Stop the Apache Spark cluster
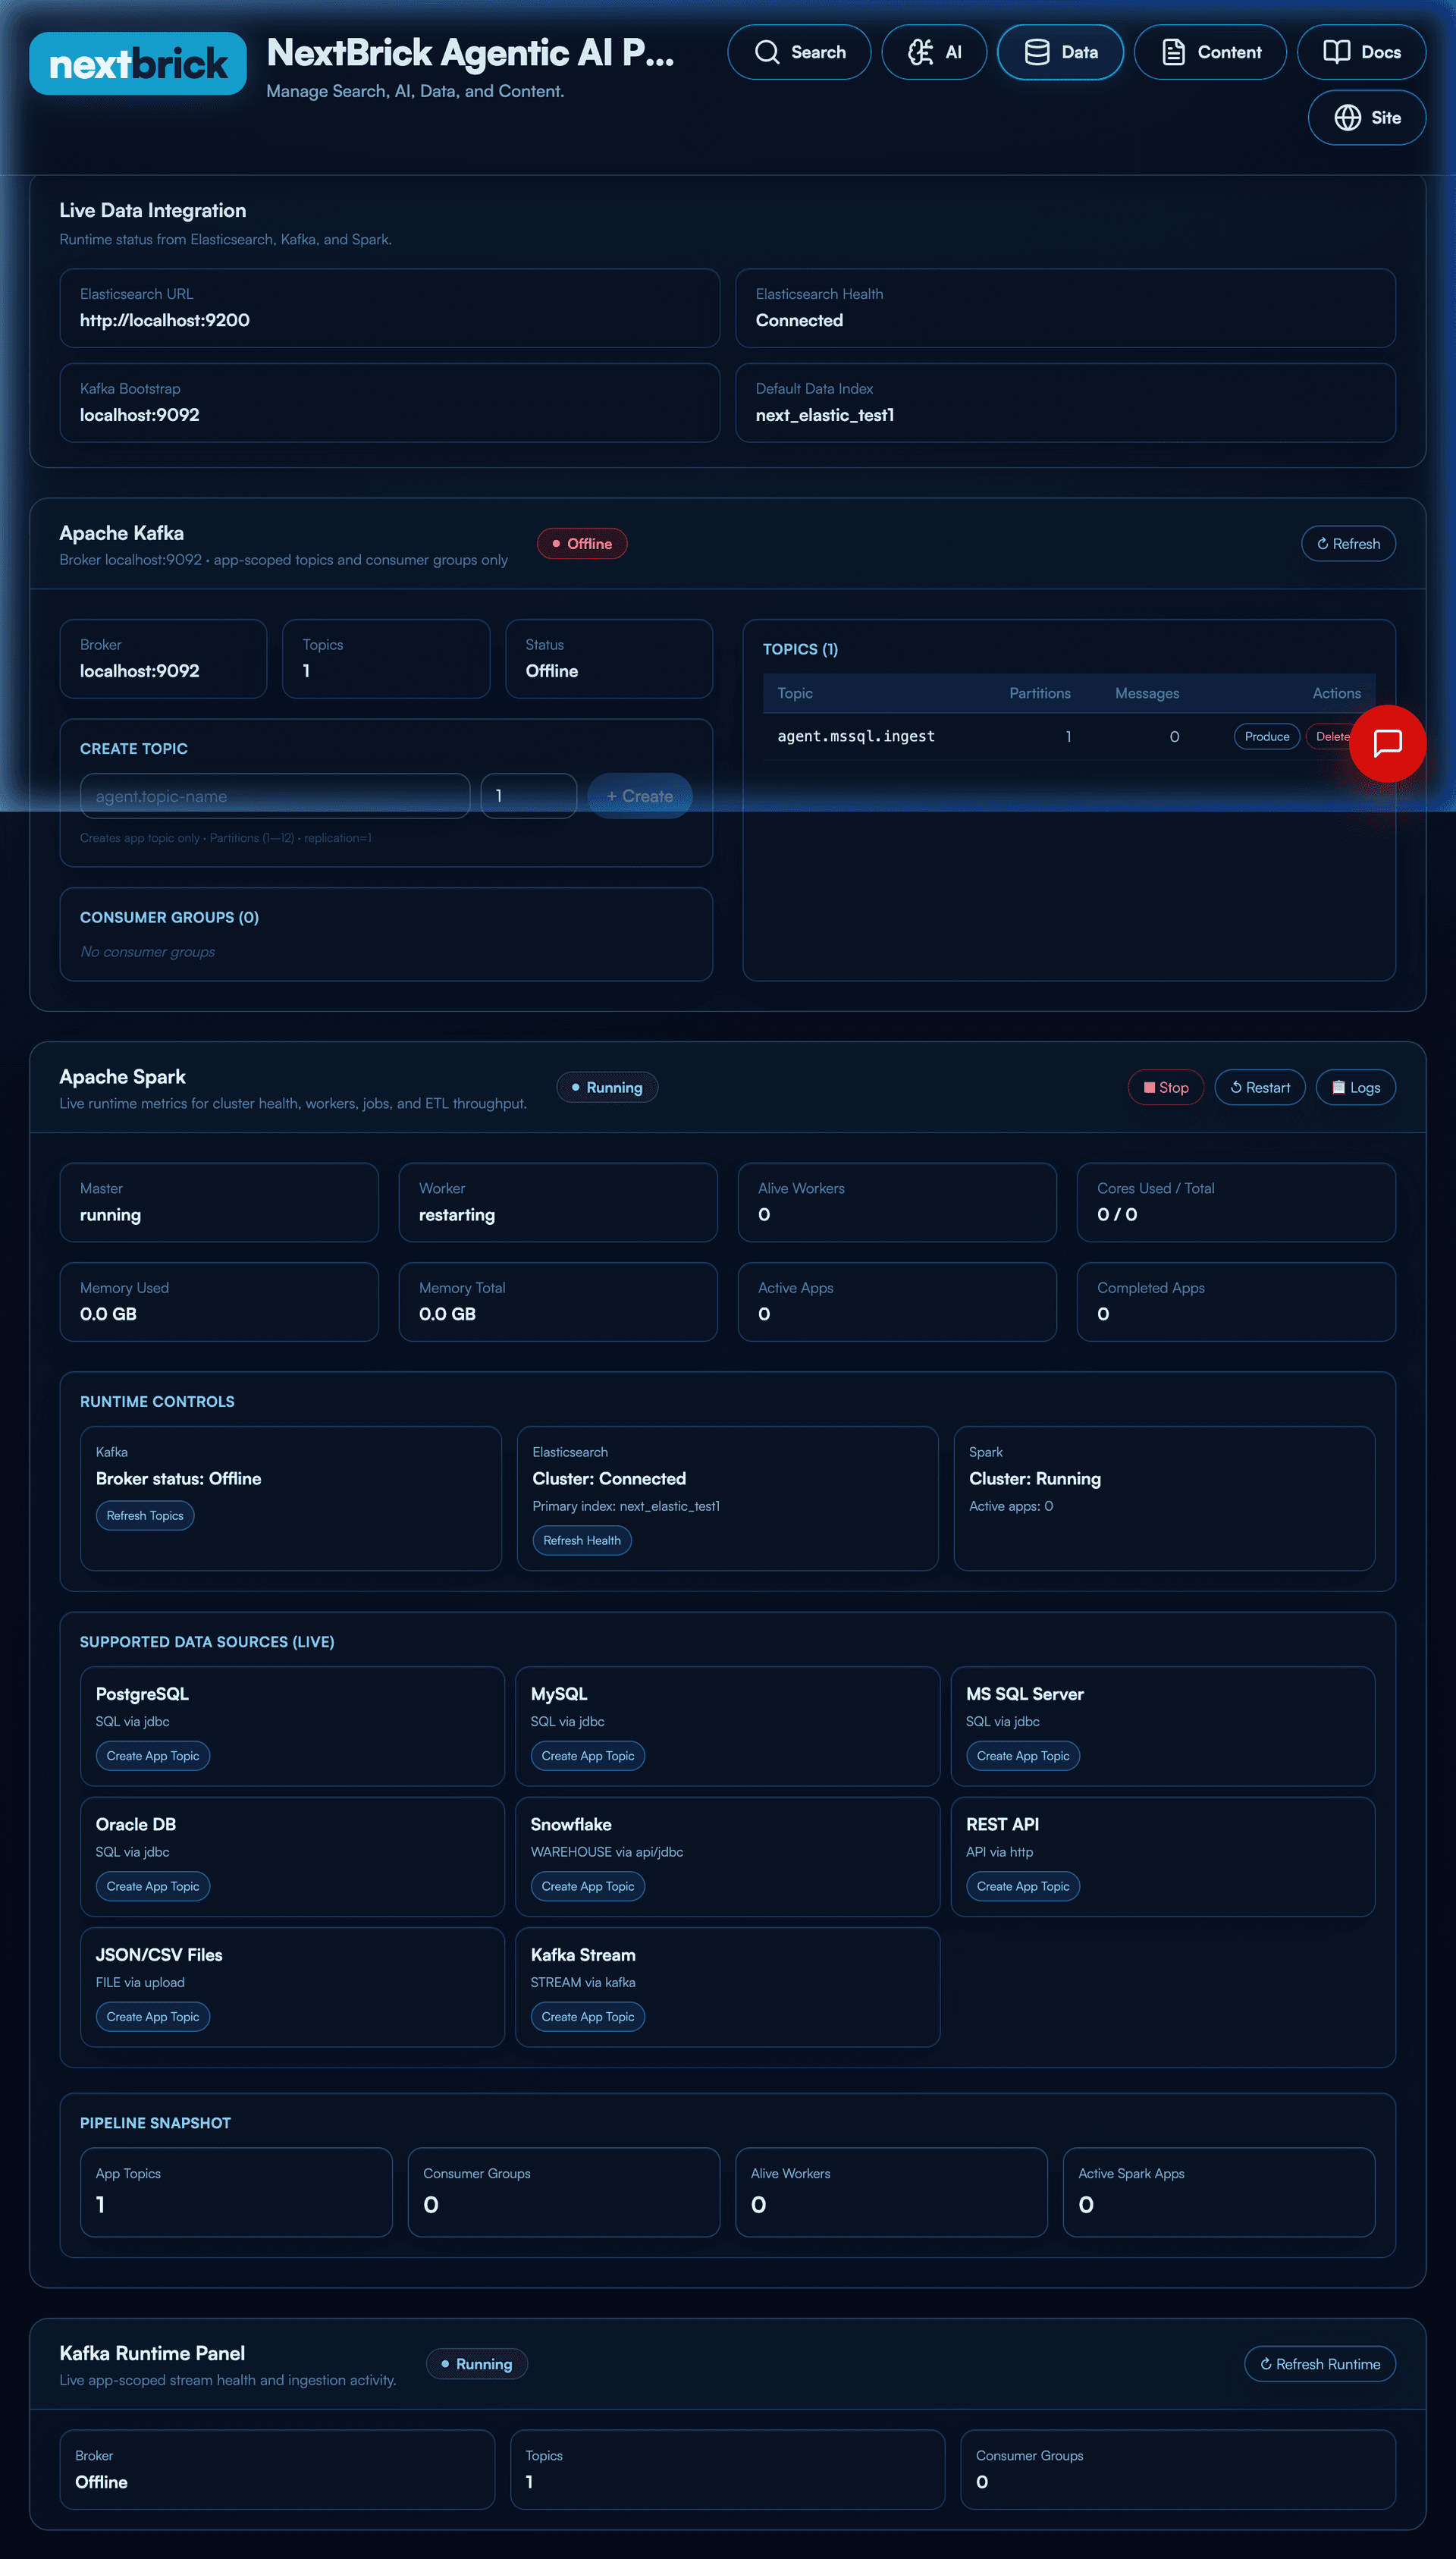The image size is (1456, 2559). 1166,1088
